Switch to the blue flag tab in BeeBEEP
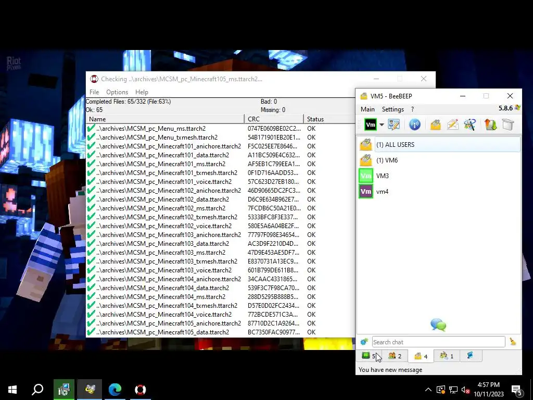This screenshot has width=533, height=400. coord(471,356)
